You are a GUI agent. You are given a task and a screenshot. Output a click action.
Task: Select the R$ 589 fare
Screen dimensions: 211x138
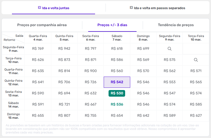(x=170, y=115)
